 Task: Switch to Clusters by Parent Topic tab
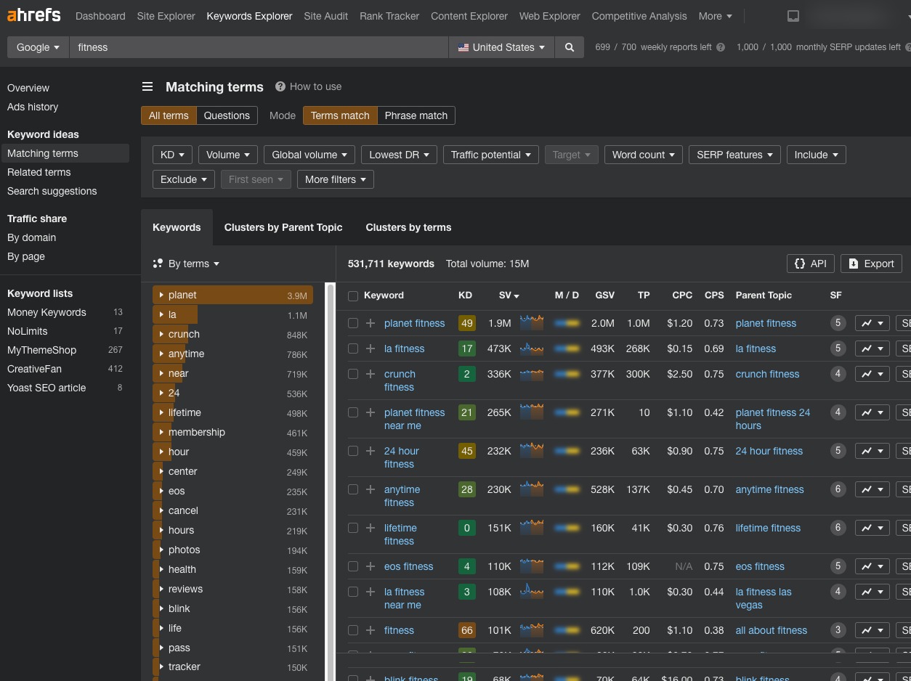pos(283,227)
